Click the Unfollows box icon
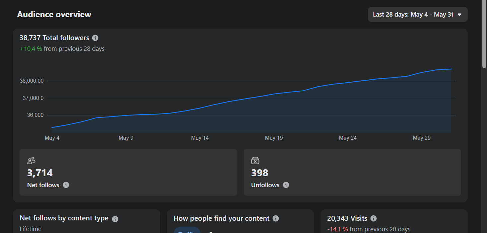487x233 pixels. click(255, 161)
